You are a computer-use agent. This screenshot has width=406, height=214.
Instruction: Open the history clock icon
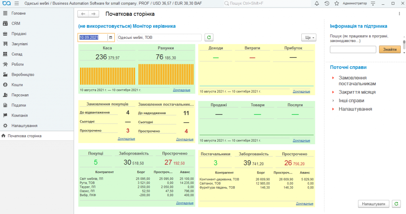pyautogui.click(x=327, y=3)
